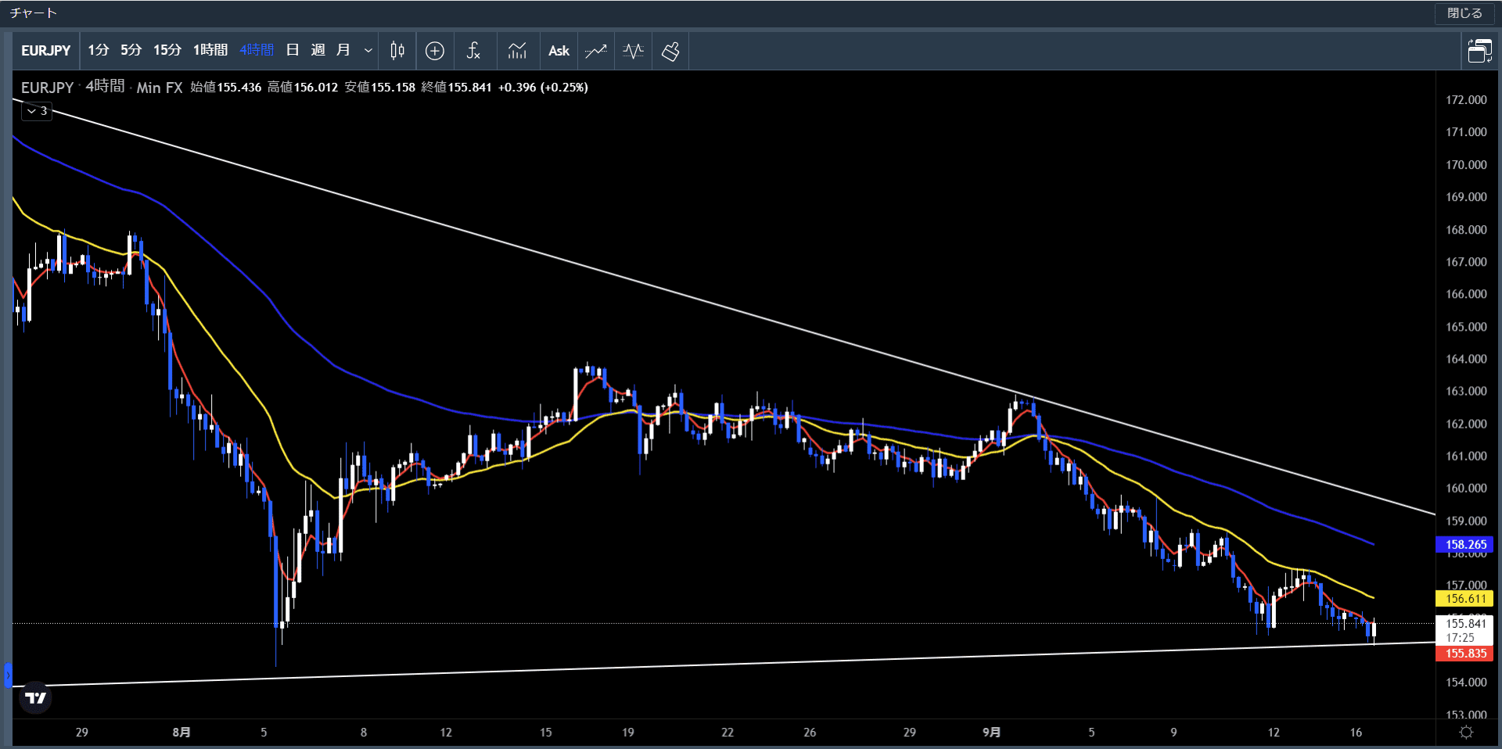Click the blue left-edge panel expander
Viewport: 1502px width, 749px height.
(8, 675)
